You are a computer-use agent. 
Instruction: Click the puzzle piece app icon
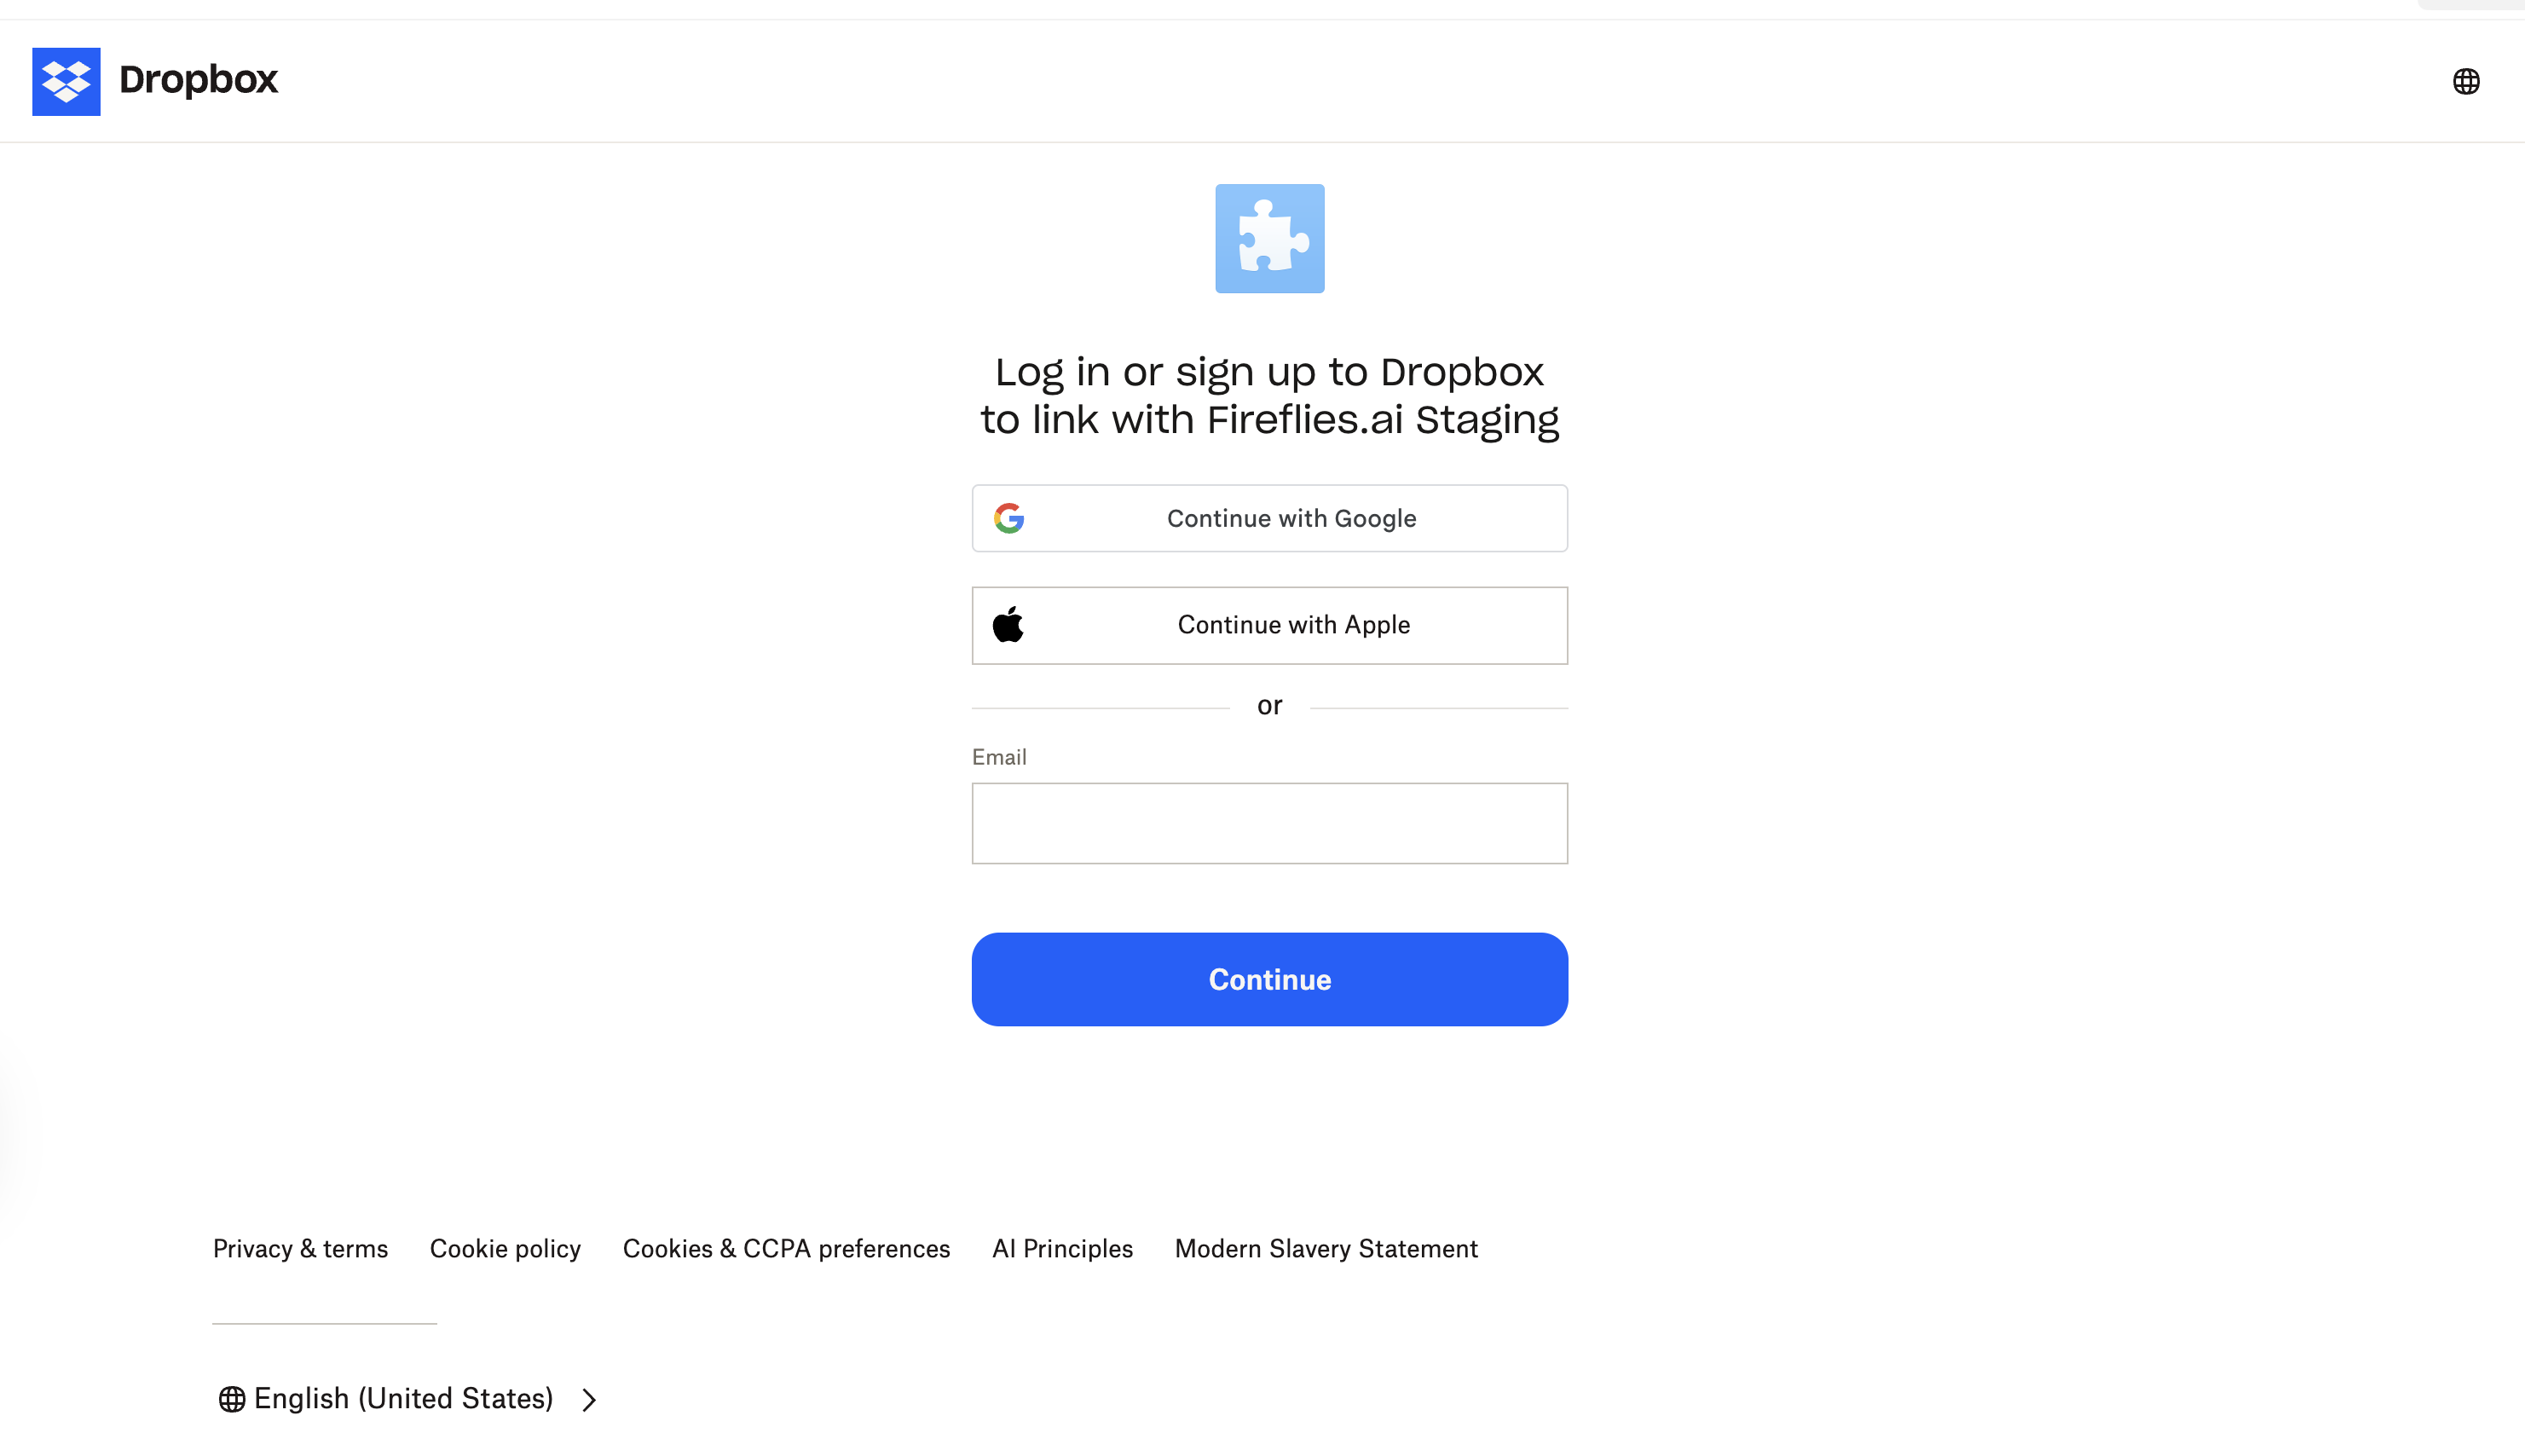click(x=1269, y=238)
